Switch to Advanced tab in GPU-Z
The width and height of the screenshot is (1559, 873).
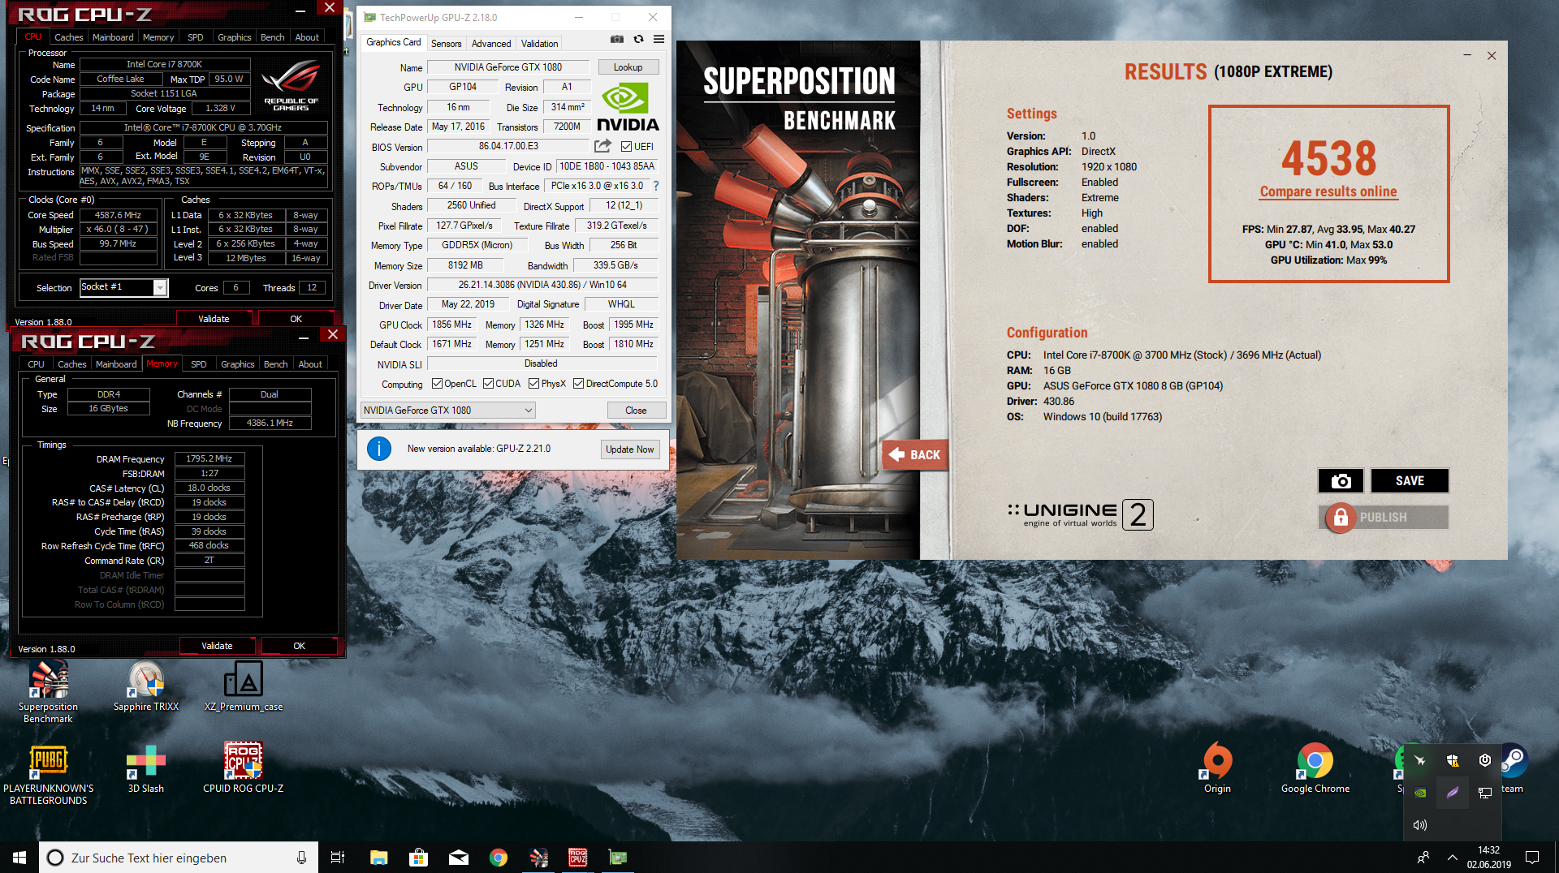tap(491, 44)
